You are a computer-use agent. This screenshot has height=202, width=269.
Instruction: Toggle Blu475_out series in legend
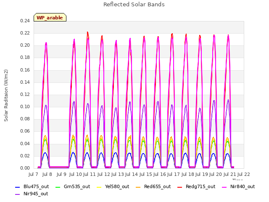32,186
